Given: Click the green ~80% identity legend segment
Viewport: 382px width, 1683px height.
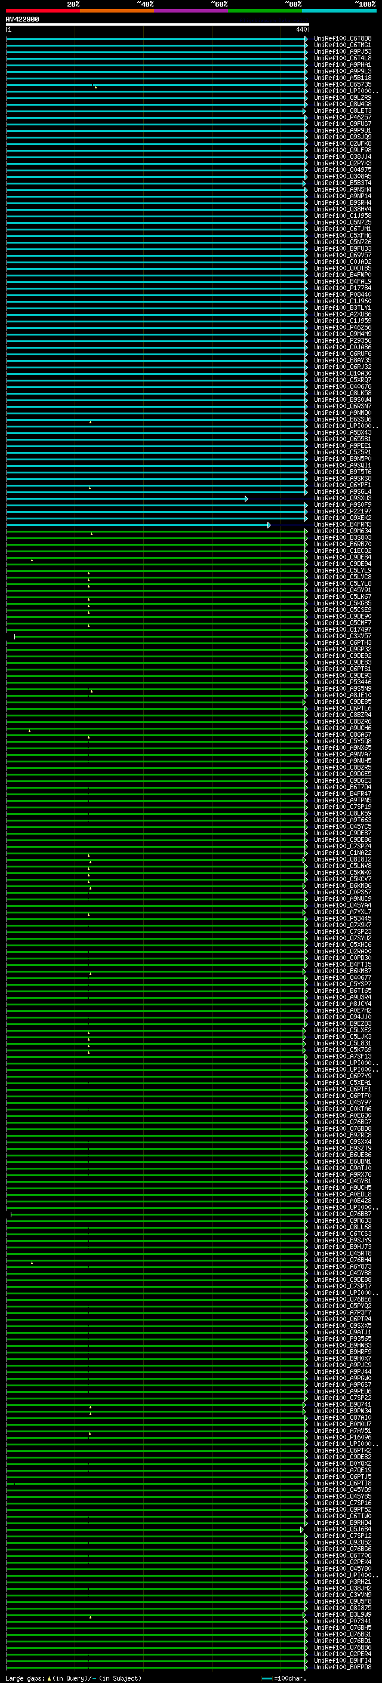Looking at the screenshot, I should point(265,11).
